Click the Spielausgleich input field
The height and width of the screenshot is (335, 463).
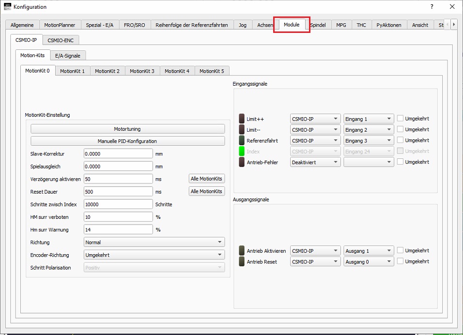point(118,166)
